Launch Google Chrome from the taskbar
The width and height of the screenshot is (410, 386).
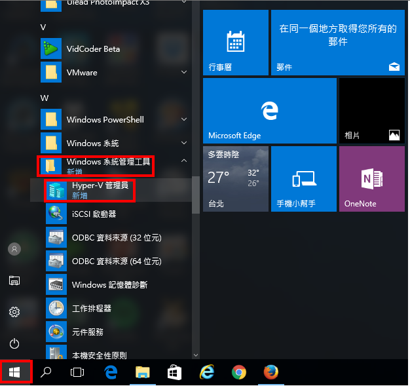click(x=239, y=372)
